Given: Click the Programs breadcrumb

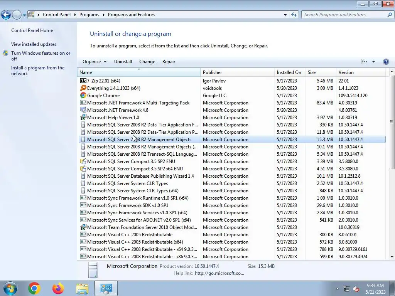Looking at the screenshot, I should 89,15.
